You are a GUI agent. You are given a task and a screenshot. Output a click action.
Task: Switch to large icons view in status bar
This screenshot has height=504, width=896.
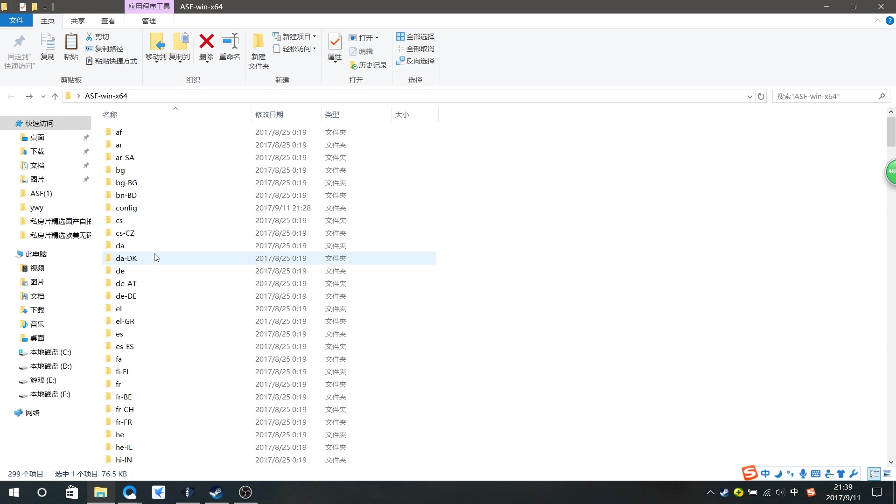(x=887, y=474)
